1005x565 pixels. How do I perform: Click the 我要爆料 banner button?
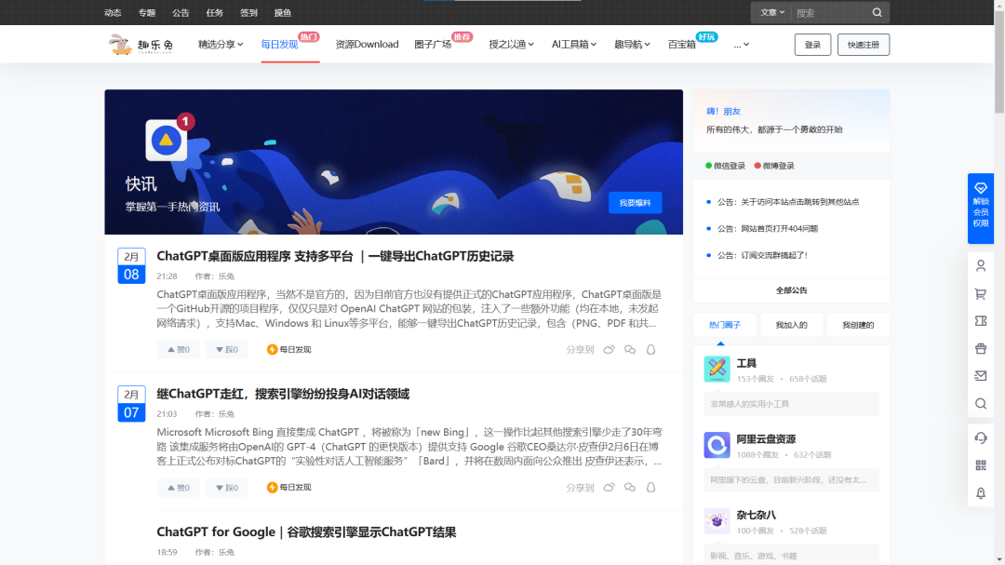click(x=636, y=203)
